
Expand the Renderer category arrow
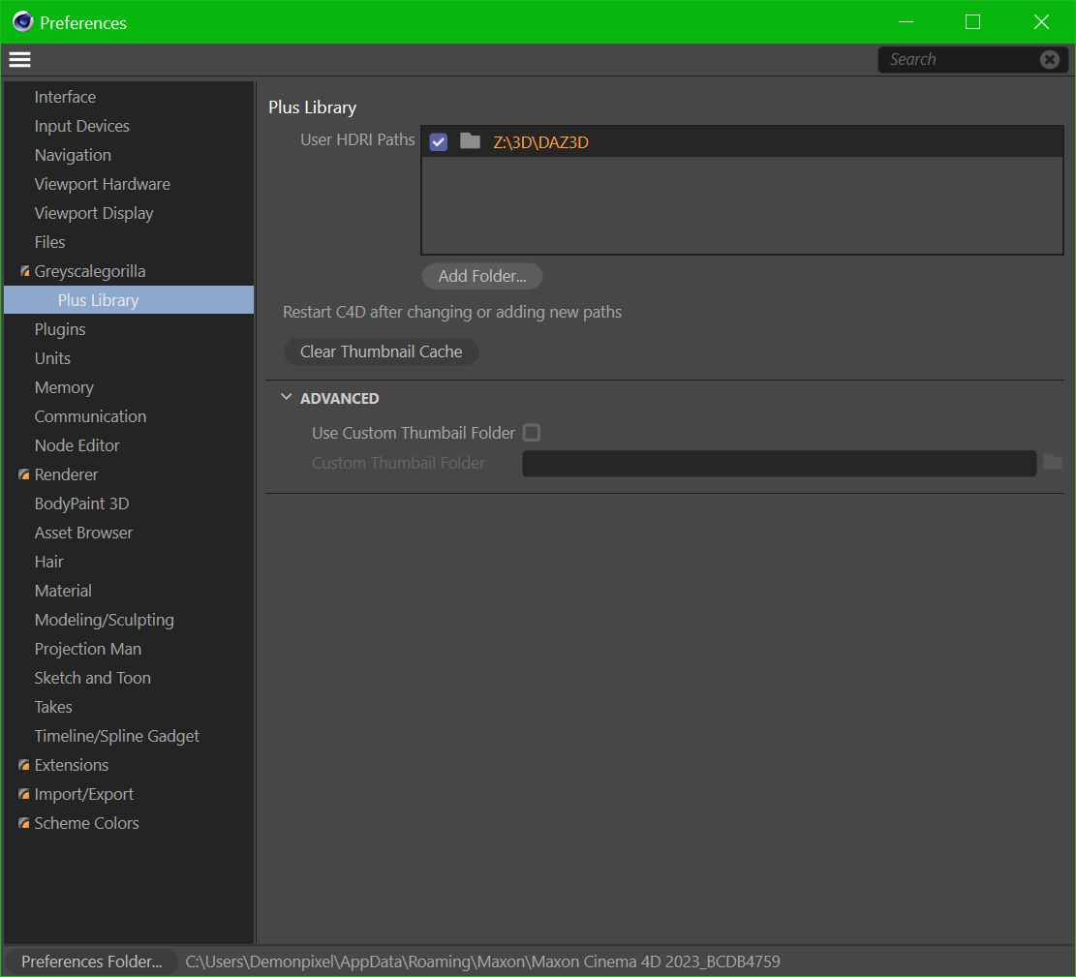[x=24, y=475]
